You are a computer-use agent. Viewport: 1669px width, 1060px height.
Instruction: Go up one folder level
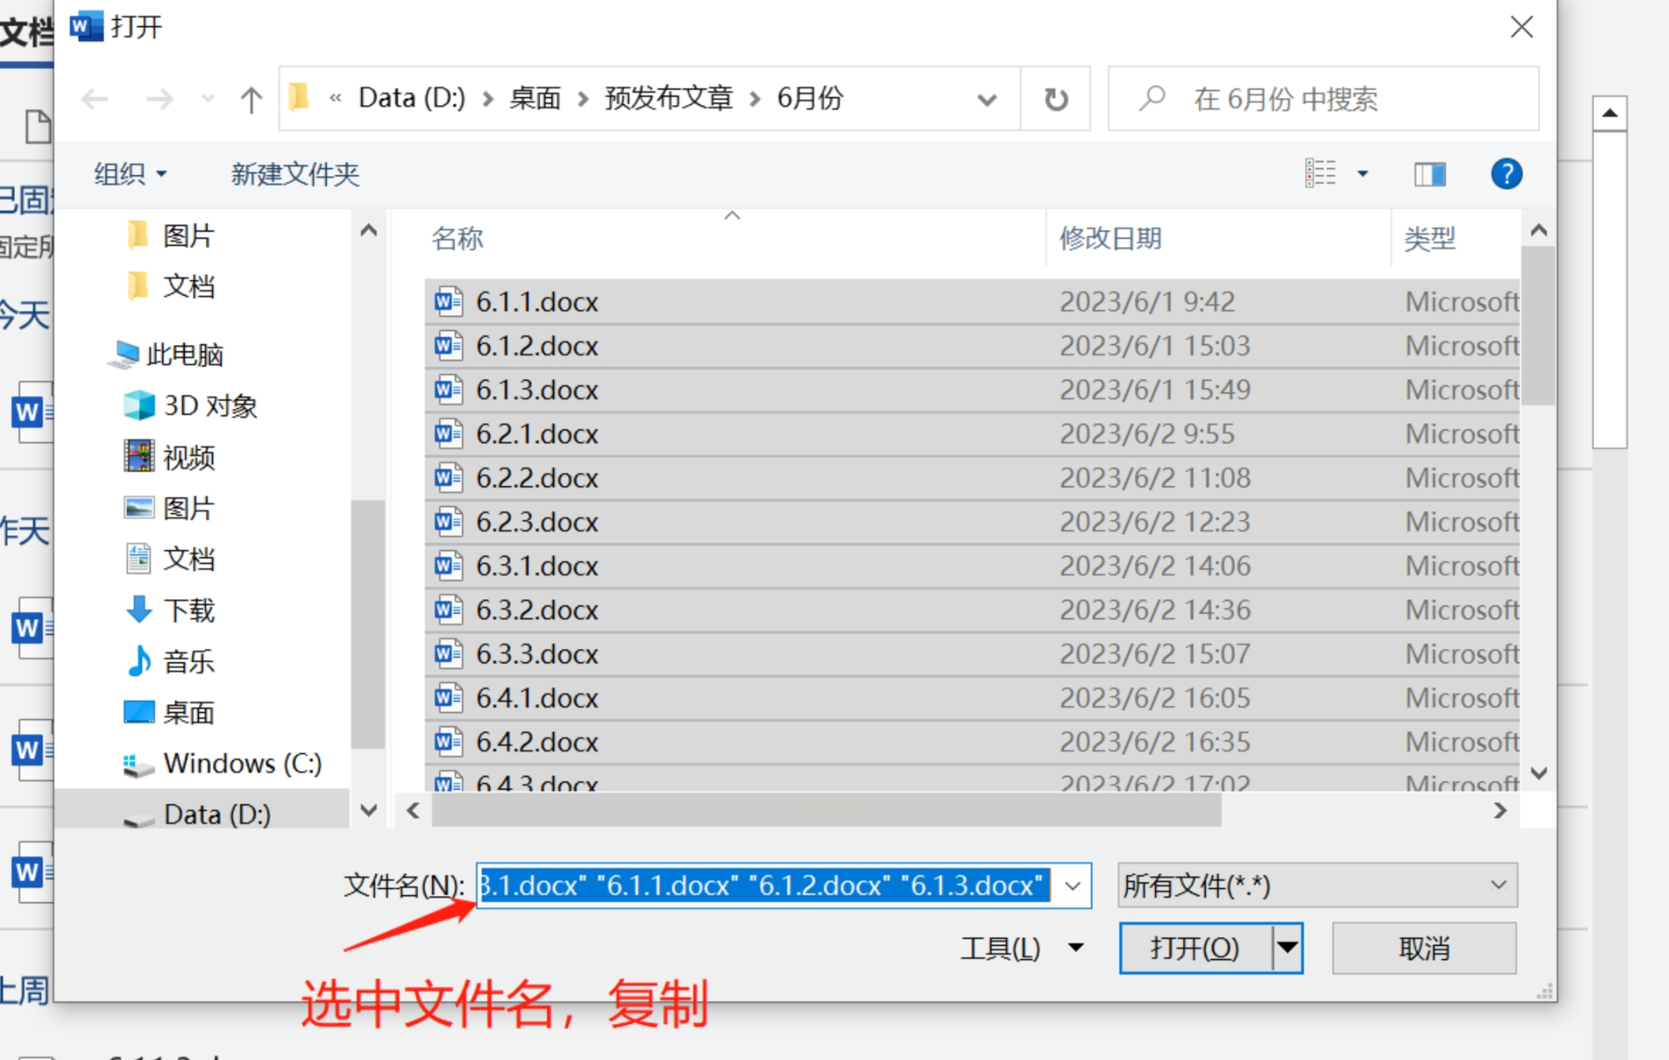(x=251, y=99)
